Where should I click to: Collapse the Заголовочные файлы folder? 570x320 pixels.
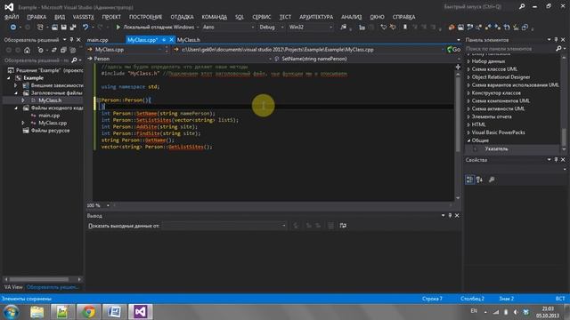(x=16, y=92)
